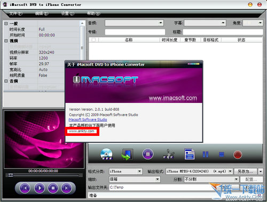Select the 相同质量 False value
This screenshot has width=267, height=202.
43,75
